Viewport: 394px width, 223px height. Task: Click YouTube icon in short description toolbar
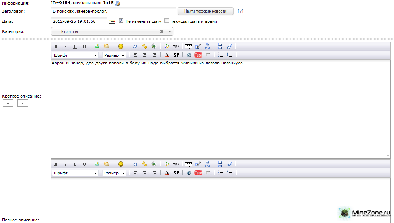click(x=198, y=55)
